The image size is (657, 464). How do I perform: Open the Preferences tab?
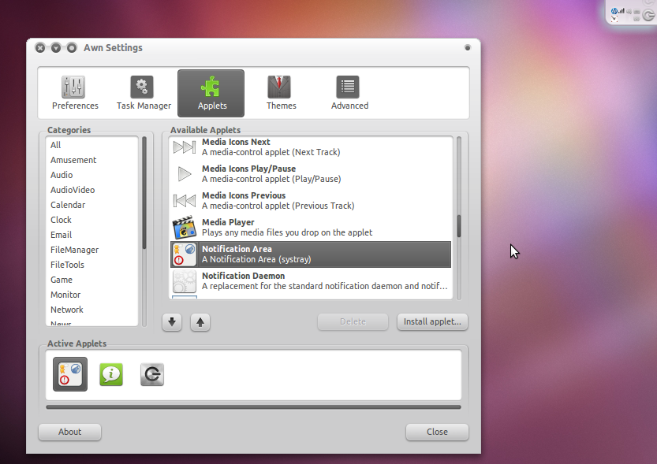pyautogui.click(x=75, y=93)
